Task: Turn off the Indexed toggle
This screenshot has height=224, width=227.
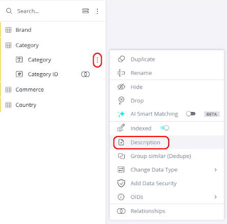Action: pyautogui.click(x=165, y=128)
